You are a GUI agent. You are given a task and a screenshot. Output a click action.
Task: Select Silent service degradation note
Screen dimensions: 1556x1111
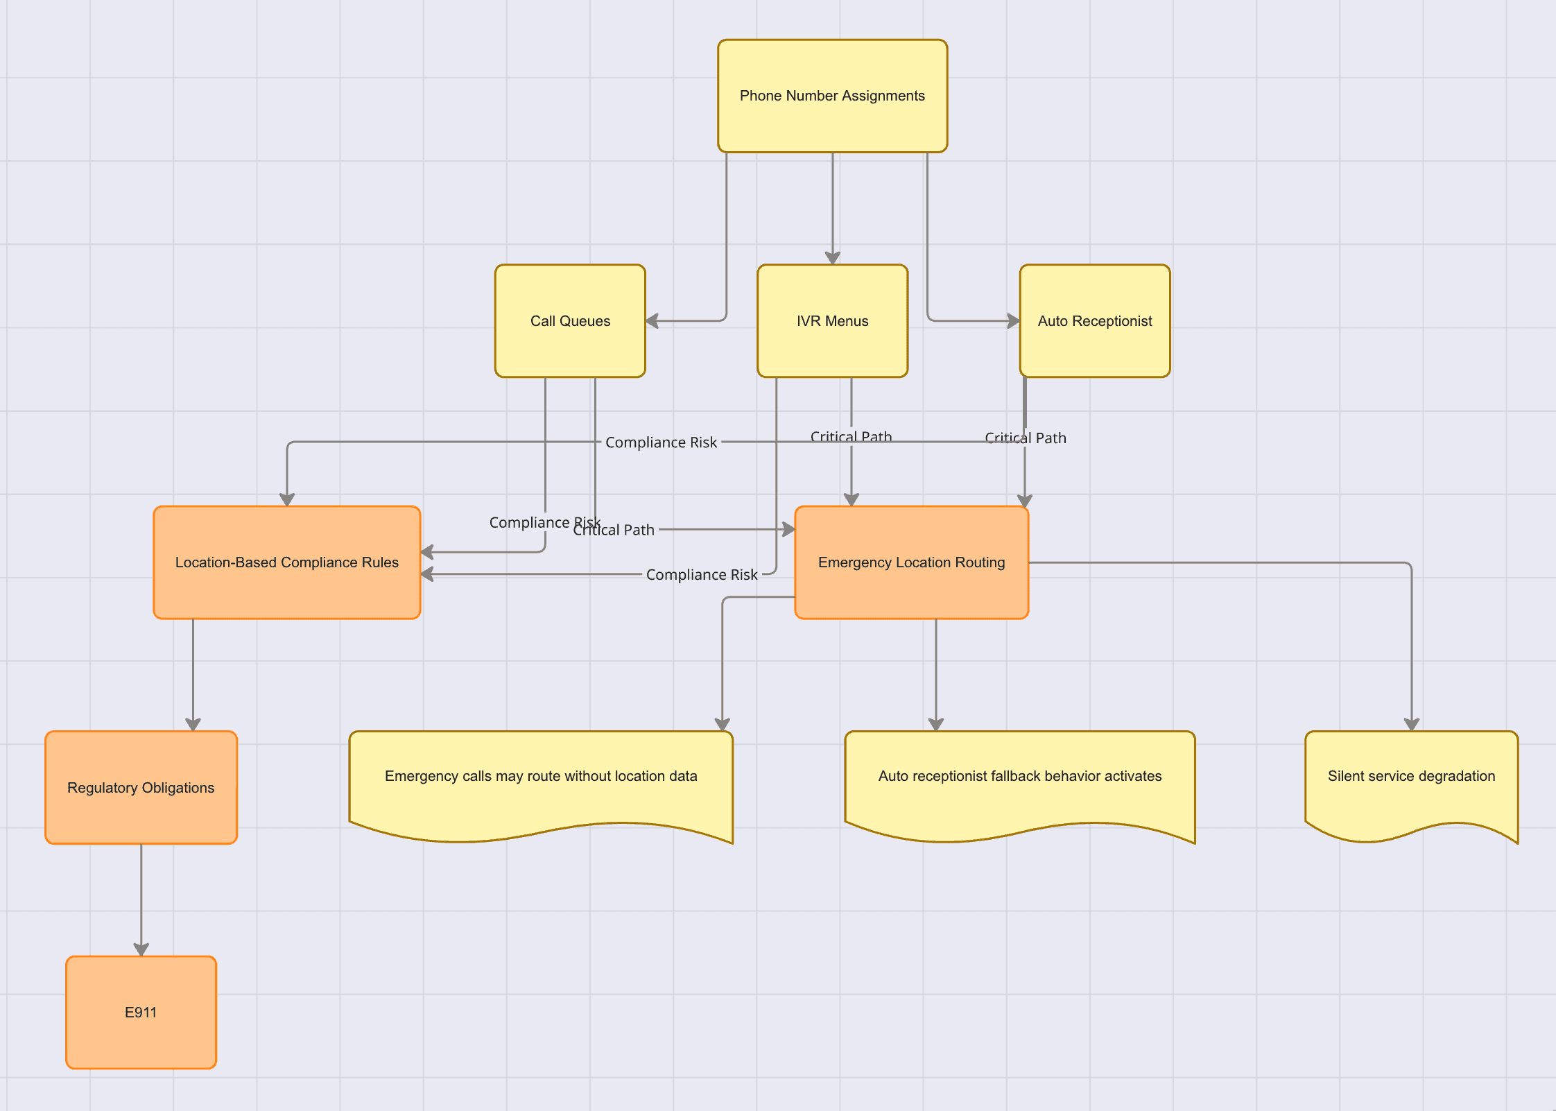click(1411, 777)
